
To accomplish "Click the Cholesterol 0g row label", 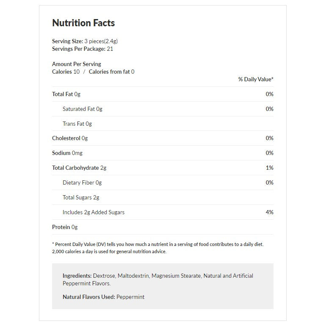I will pos(70,138).
